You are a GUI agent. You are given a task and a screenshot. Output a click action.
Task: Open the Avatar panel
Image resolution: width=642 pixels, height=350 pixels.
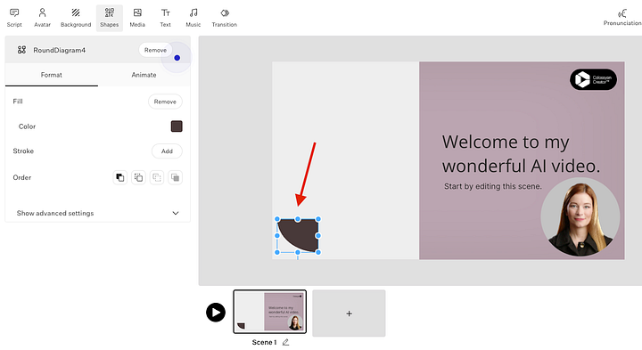(42, 18)
